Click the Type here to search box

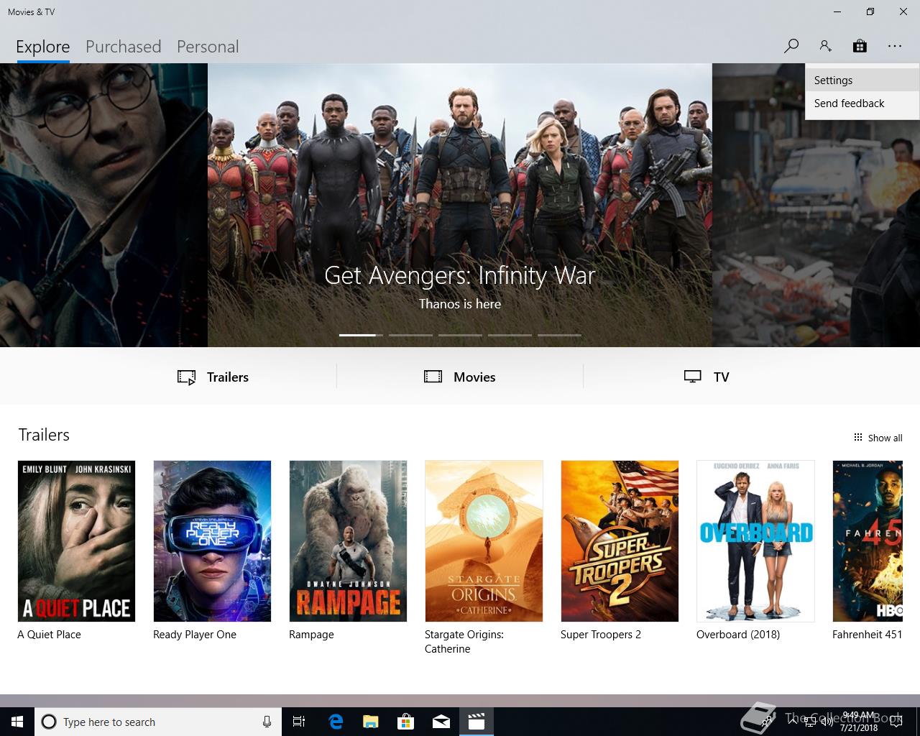158,722
